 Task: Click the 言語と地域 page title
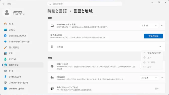(83, 11)
